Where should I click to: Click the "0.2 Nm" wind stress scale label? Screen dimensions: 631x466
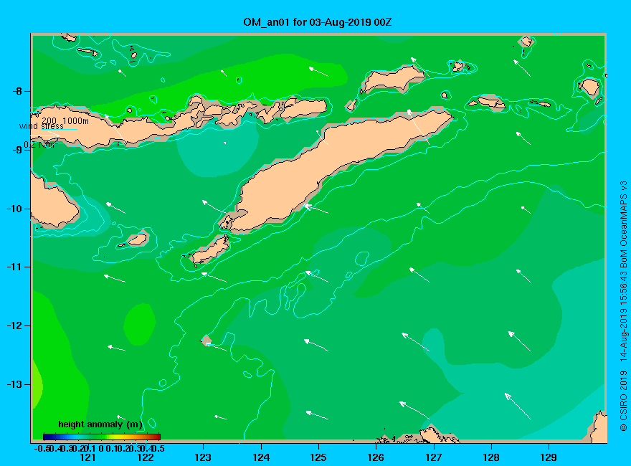(x=40, y=145)
